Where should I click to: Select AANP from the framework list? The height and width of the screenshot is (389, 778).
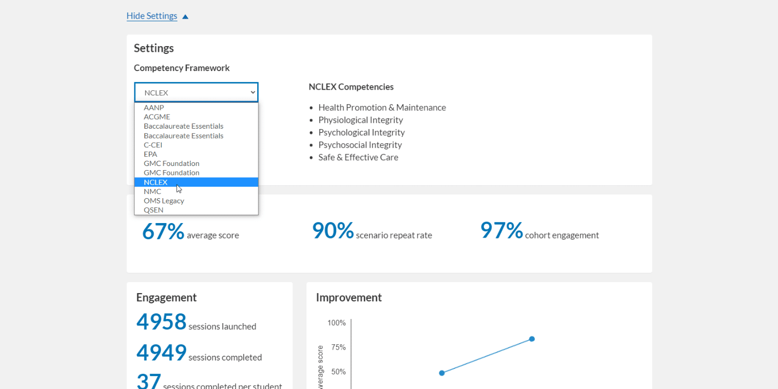pyautogui.click(x=196, y=107)
